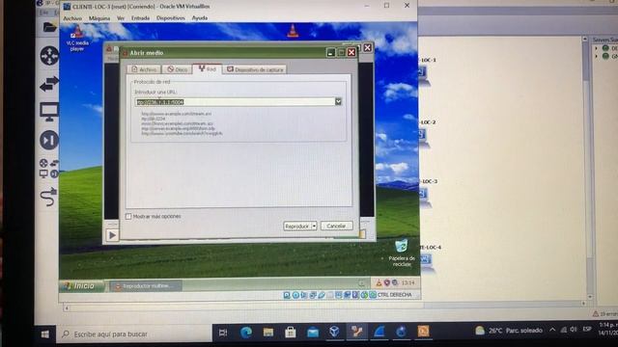Open Wireshark from the Windows taskbar
Viewport: 618px width, 347px height.
pos(379,333)
